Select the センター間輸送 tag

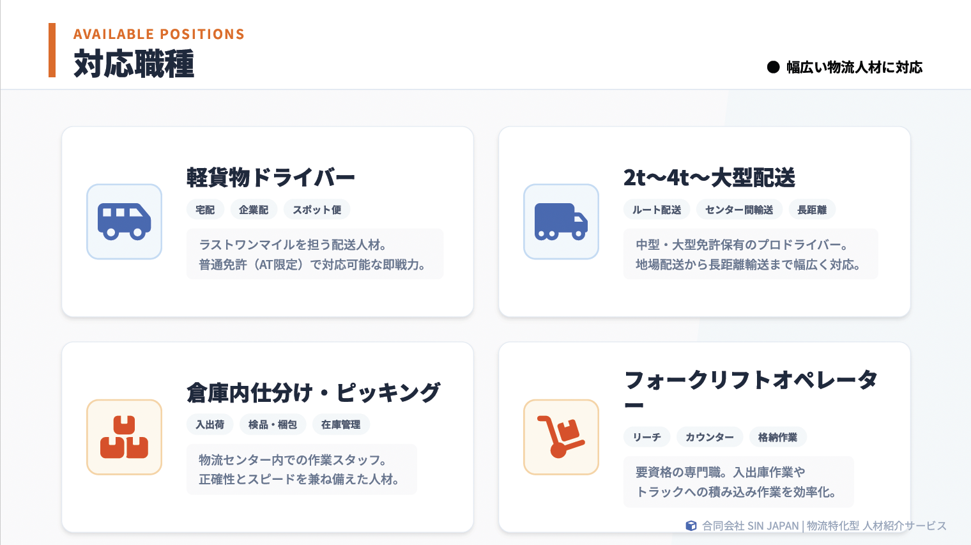click(x=739, y=210)
